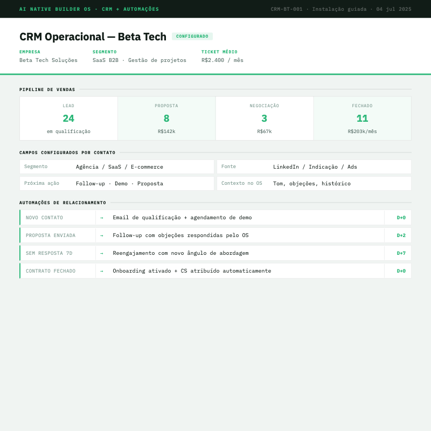Image resolution: width=431 pixels, height=431 pixels.
Task: Click the D+0 delay of CONTRATO FECHADO row
Action: (401, 271)
